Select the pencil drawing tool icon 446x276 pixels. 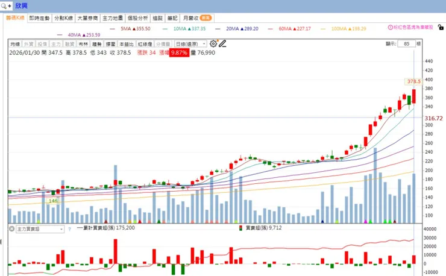(222, 43)
